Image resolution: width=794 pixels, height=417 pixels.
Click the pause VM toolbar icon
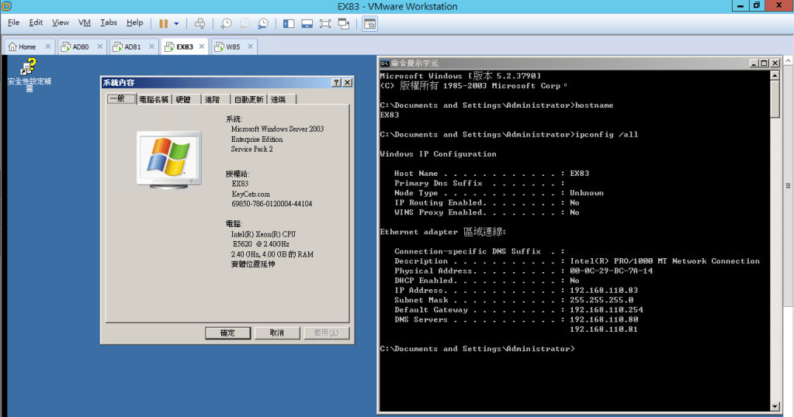[x=163, y=23]
